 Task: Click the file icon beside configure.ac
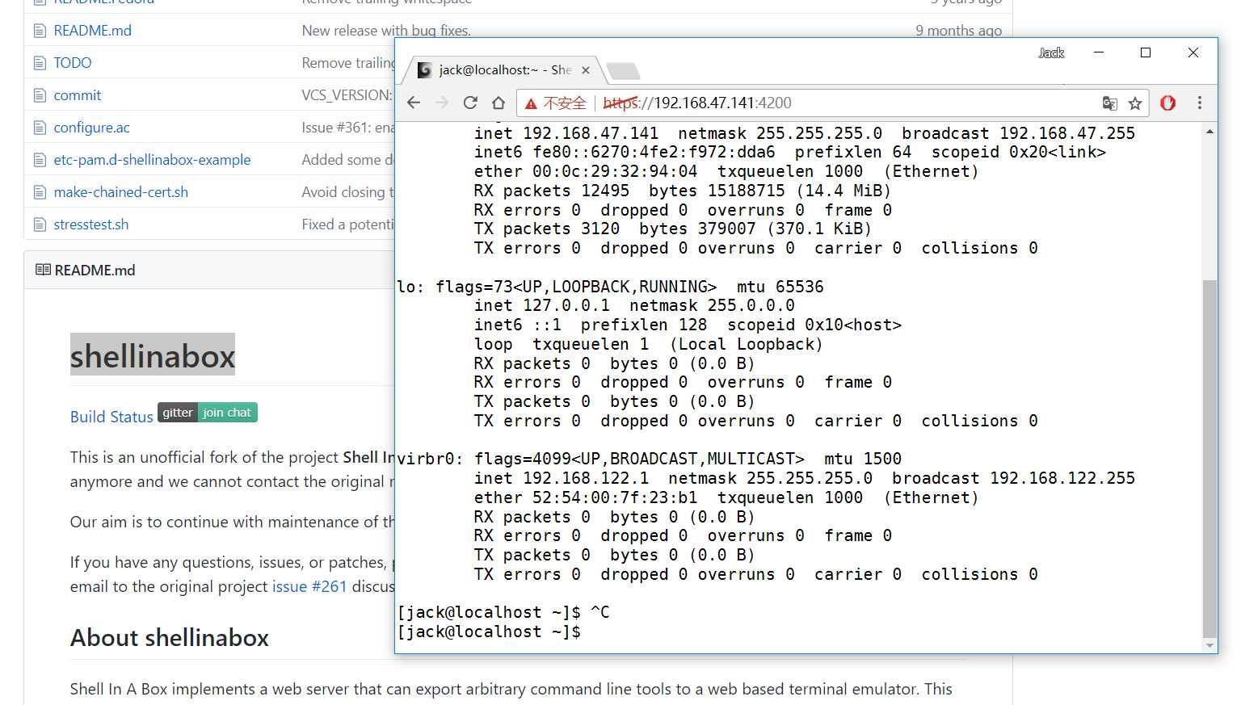(x=40, y=128)
